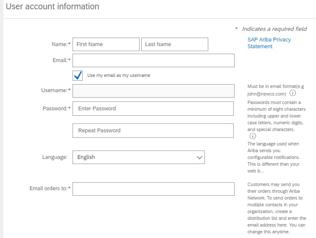Click the 'User account information' heading
This screenshot has height=238, width=316.
(x=53, y=7)
